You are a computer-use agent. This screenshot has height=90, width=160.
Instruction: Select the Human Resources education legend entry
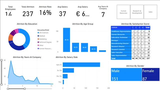coord(45,48)
